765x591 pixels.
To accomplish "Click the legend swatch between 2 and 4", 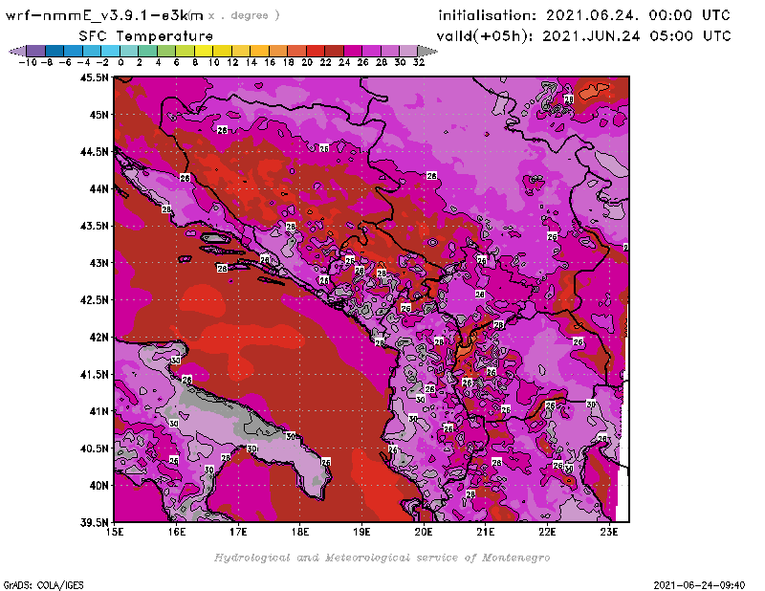I will point(148,51).
